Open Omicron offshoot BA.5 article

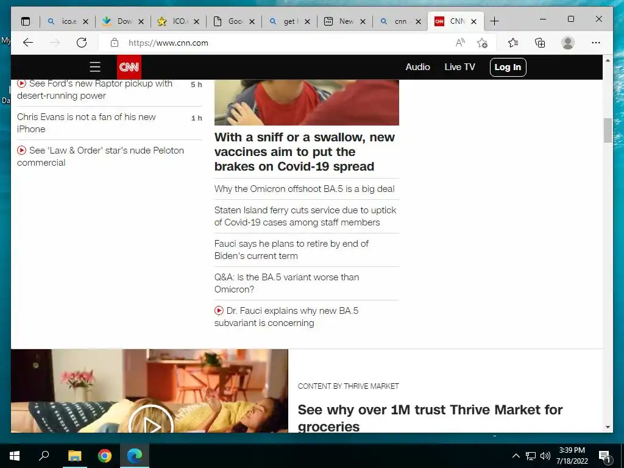(305, 189)
